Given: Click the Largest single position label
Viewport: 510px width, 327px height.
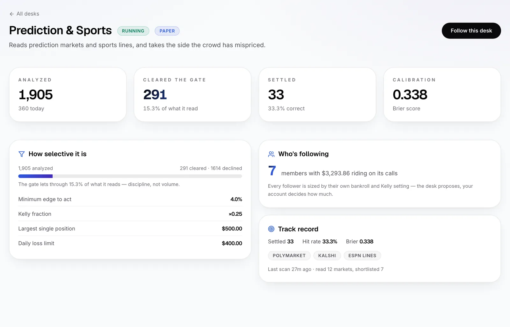Looking at the screenshot, I should point(47,229).
